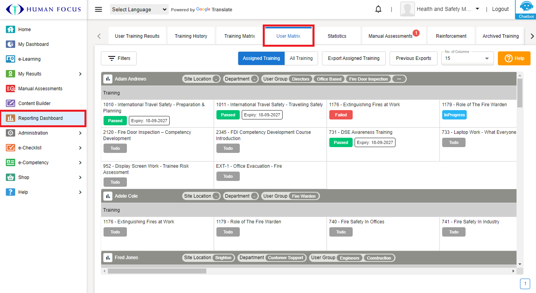This screenshot has height=293, width=536.
Task: Click the notification bell icon
Action: (378, 9)
